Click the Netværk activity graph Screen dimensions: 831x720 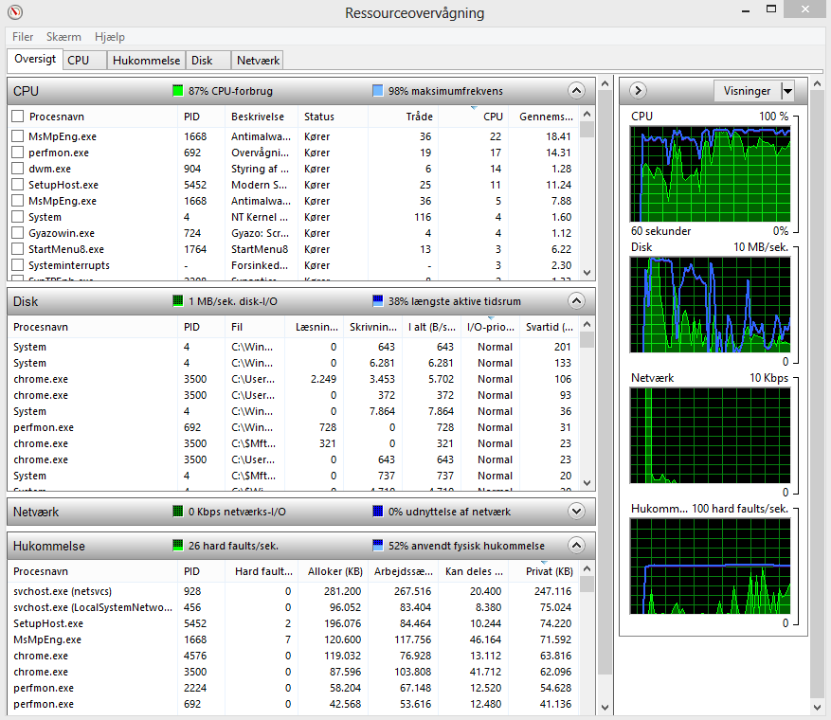(710, 436)
